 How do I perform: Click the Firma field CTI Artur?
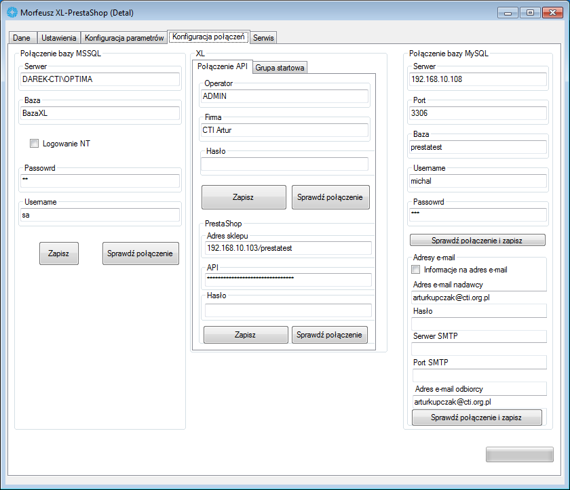tap(284, 130)
